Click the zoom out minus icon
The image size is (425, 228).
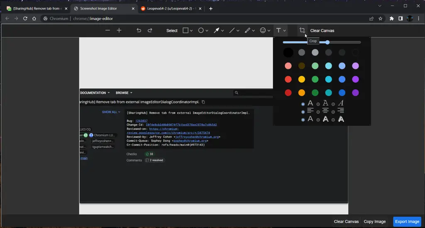[107, 30]
